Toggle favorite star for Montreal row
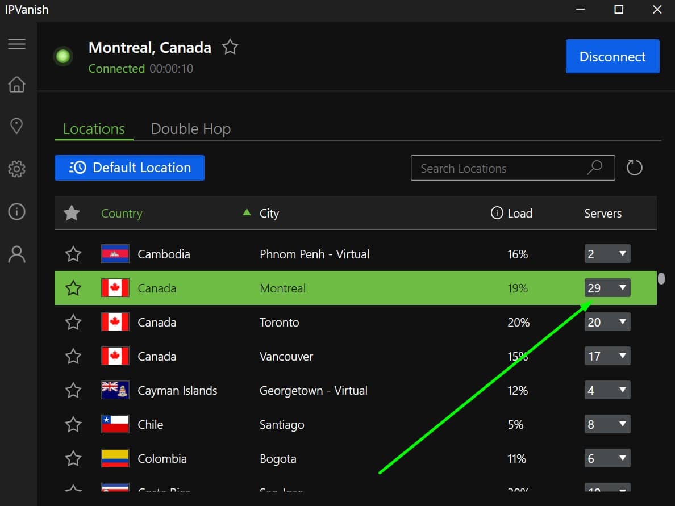This screenshot has height=506, width=675. coord(73,288)
